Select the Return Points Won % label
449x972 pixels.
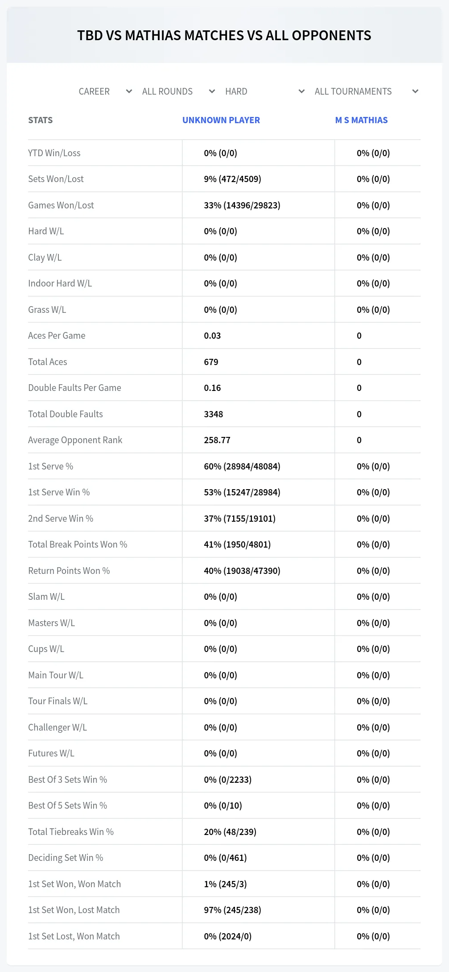coord(69,571)
